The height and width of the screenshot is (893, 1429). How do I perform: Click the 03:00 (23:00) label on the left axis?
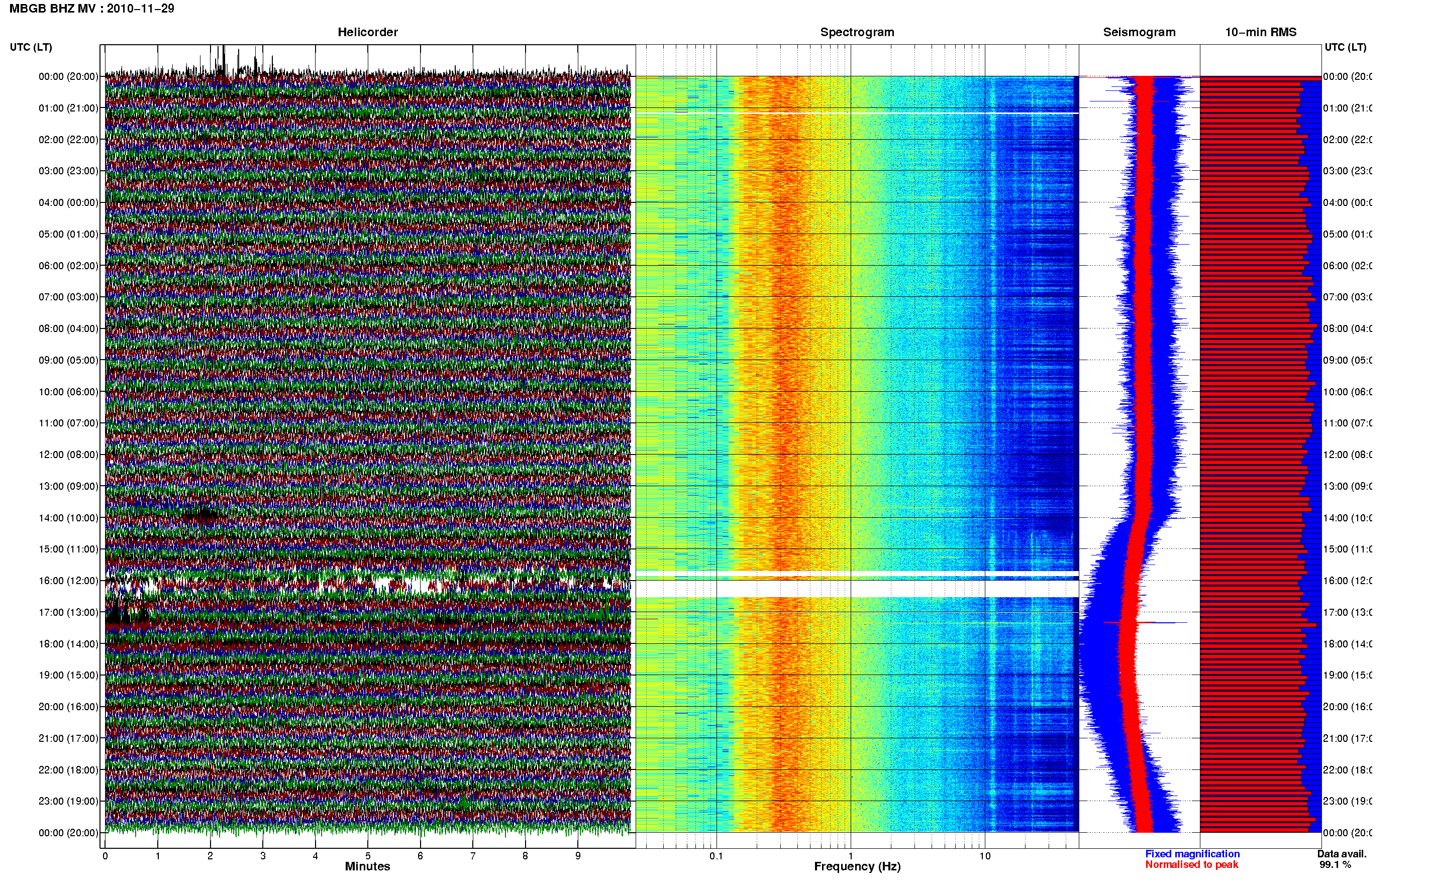(x=68, y=171)
